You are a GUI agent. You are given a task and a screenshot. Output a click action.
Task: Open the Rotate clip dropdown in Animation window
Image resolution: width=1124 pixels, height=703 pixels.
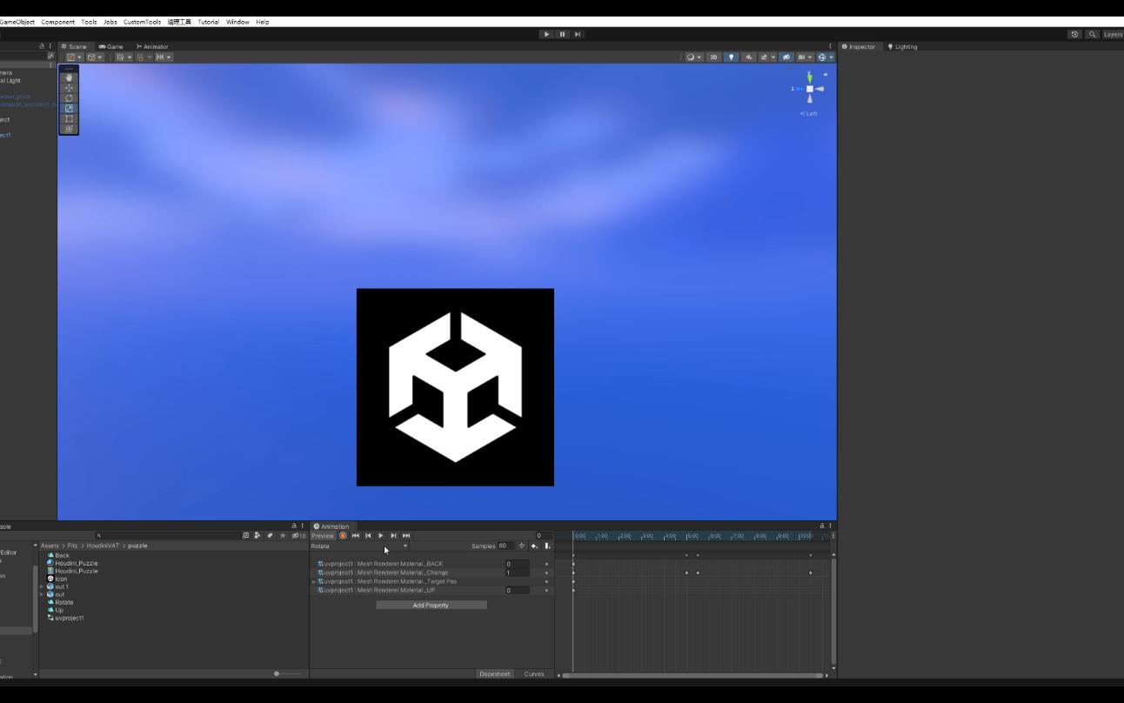(x=405, y=546)
